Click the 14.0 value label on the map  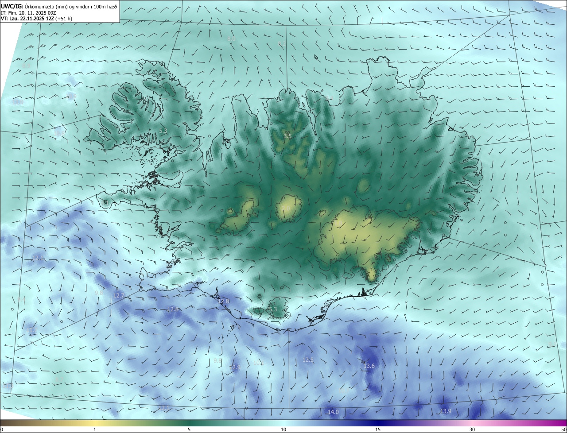333,412
